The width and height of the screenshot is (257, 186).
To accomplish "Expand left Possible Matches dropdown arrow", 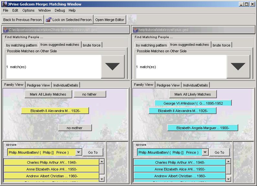I will point(113,67).
